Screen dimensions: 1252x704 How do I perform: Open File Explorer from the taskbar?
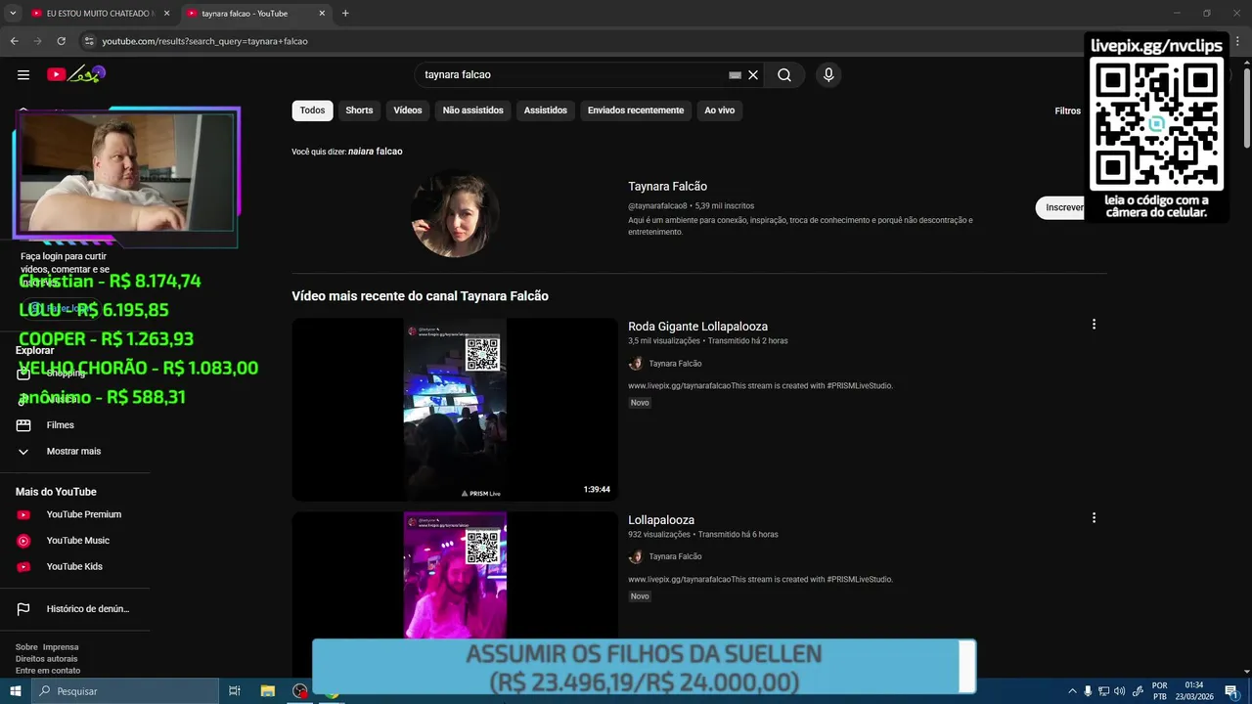point(267,691)
